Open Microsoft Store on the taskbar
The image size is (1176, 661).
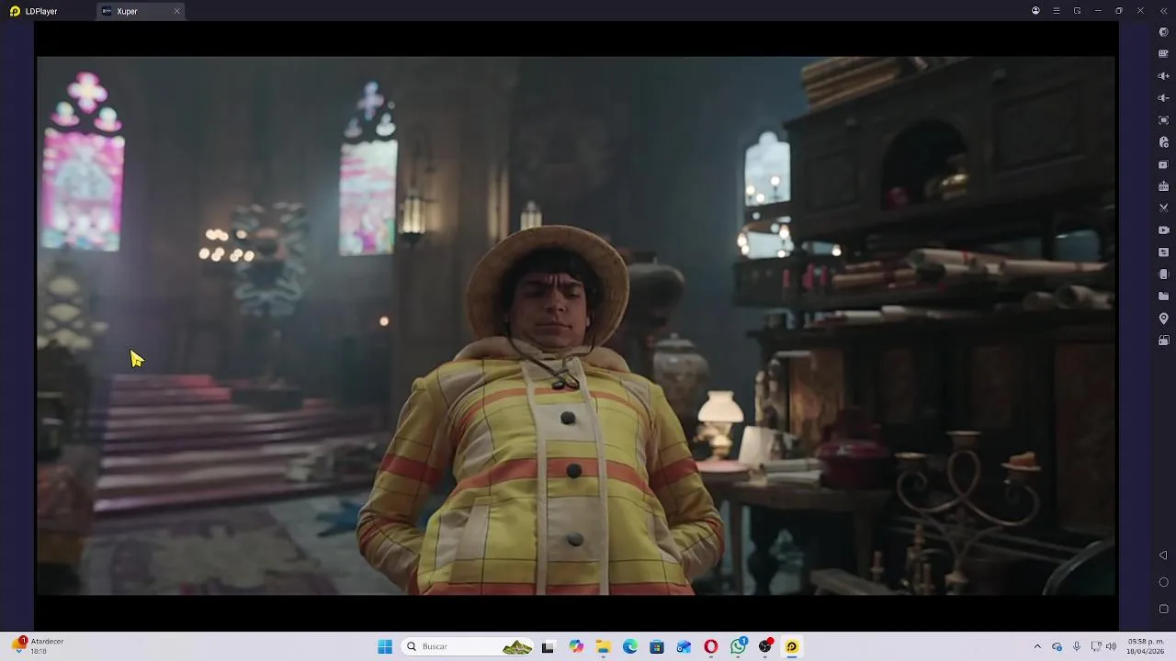[x=657, y=646]
